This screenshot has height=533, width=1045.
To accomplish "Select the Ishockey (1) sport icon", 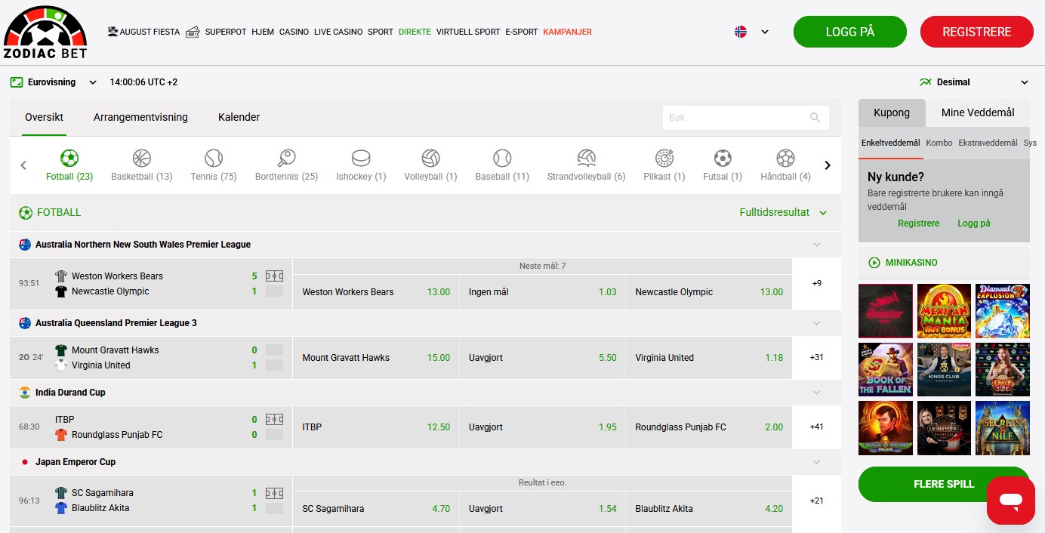I will point(361,158).
